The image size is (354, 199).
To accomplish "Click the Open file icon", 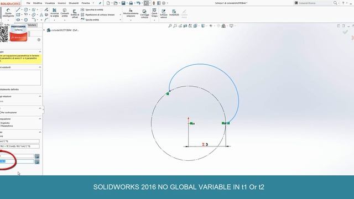I will [116, 3].
